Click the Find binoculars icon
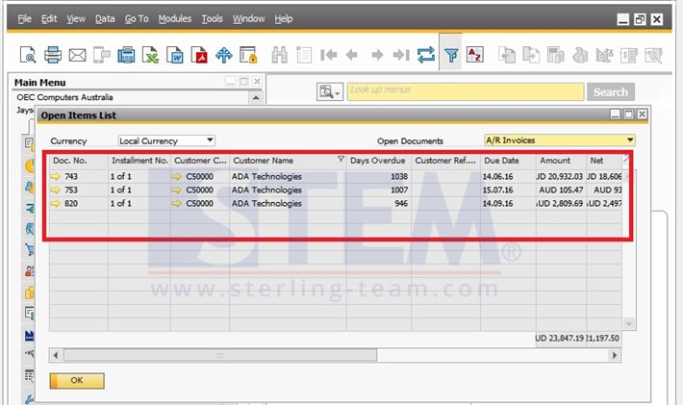Image resolution: width=683 pixels, height=405 pixels. [x=279, y=55]
